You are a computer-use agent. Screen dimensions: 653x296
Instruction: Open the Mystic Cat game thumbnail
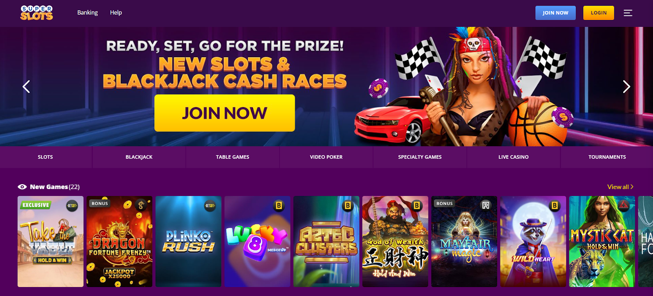coord(602,242)
